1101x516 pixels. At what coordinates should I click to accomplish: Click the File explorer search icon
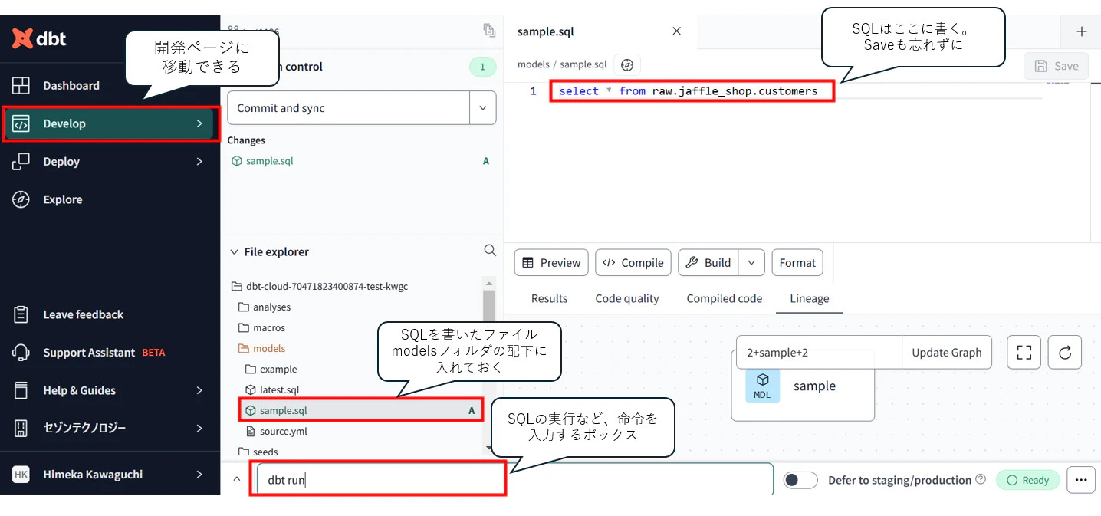point(490,251)
